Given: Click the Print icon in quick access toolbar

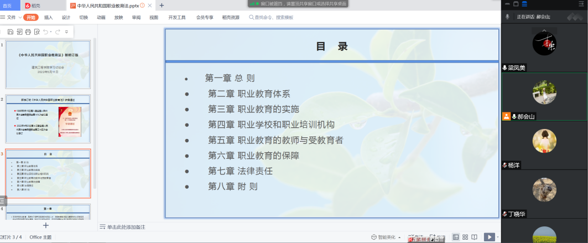Looking at the screenshot, I should tap(28, 32).
